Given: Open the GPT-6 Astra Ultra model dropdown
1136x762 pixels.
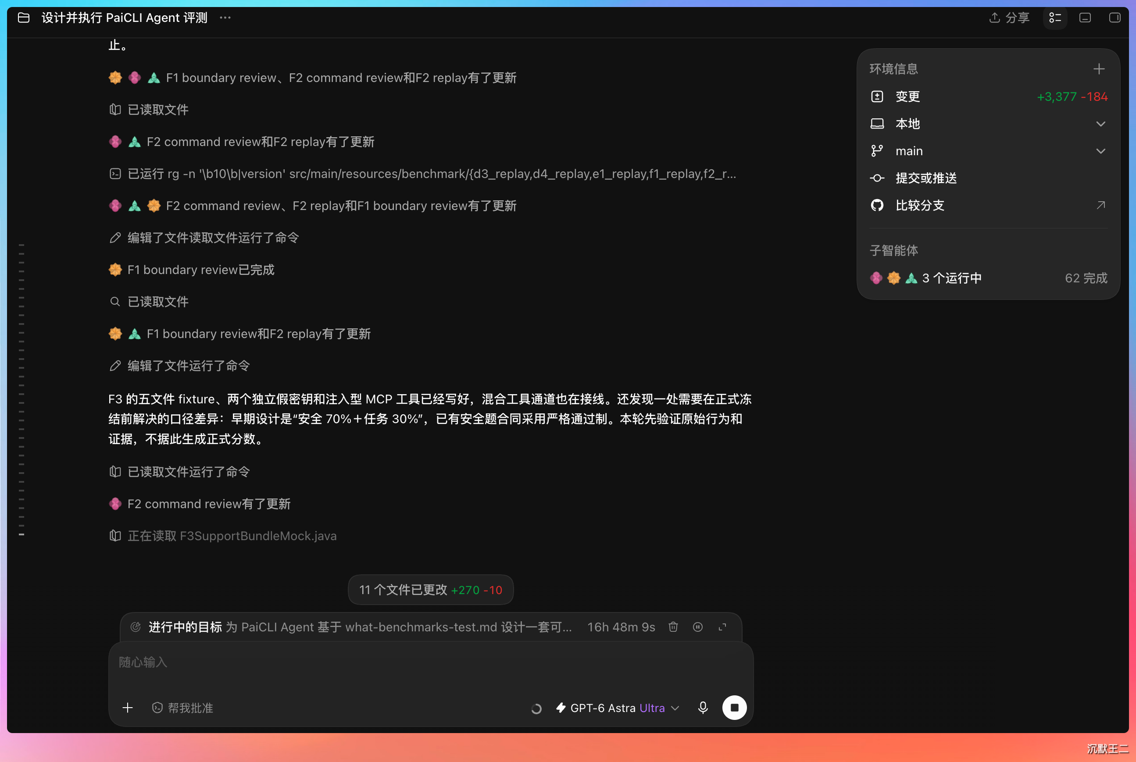Looking at the screenshot, I should pos(617,708).
